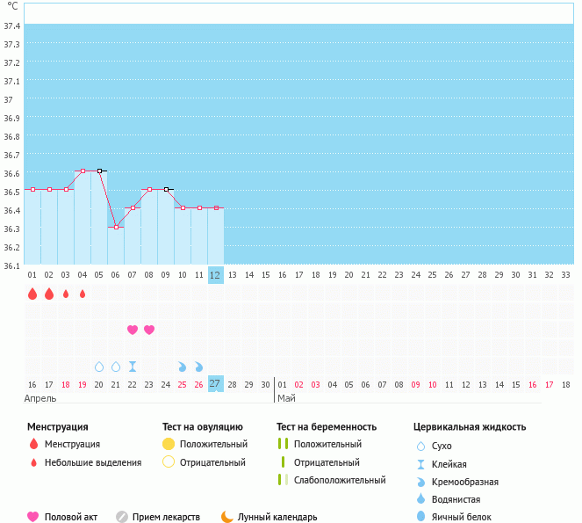
Task: Select cycle day 33 on the axis
Action: point(565,275)
